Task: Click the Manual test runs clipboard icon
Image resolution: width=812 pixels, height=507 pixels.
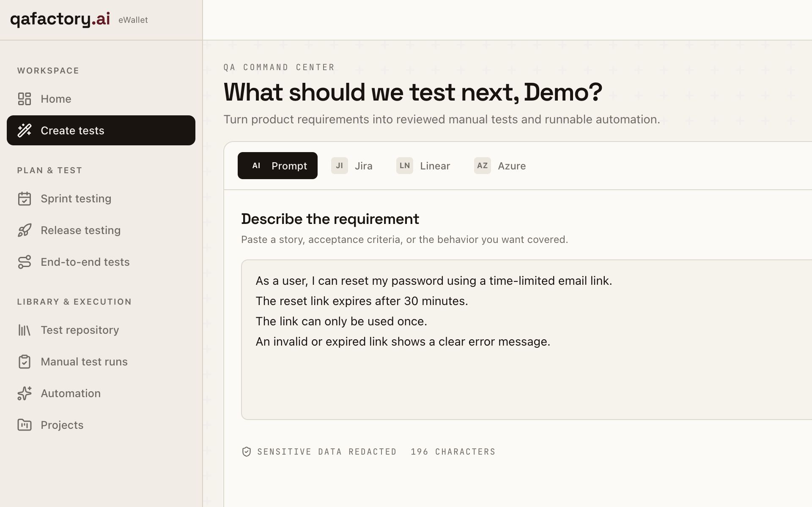Action: click(x=25, y=362)
